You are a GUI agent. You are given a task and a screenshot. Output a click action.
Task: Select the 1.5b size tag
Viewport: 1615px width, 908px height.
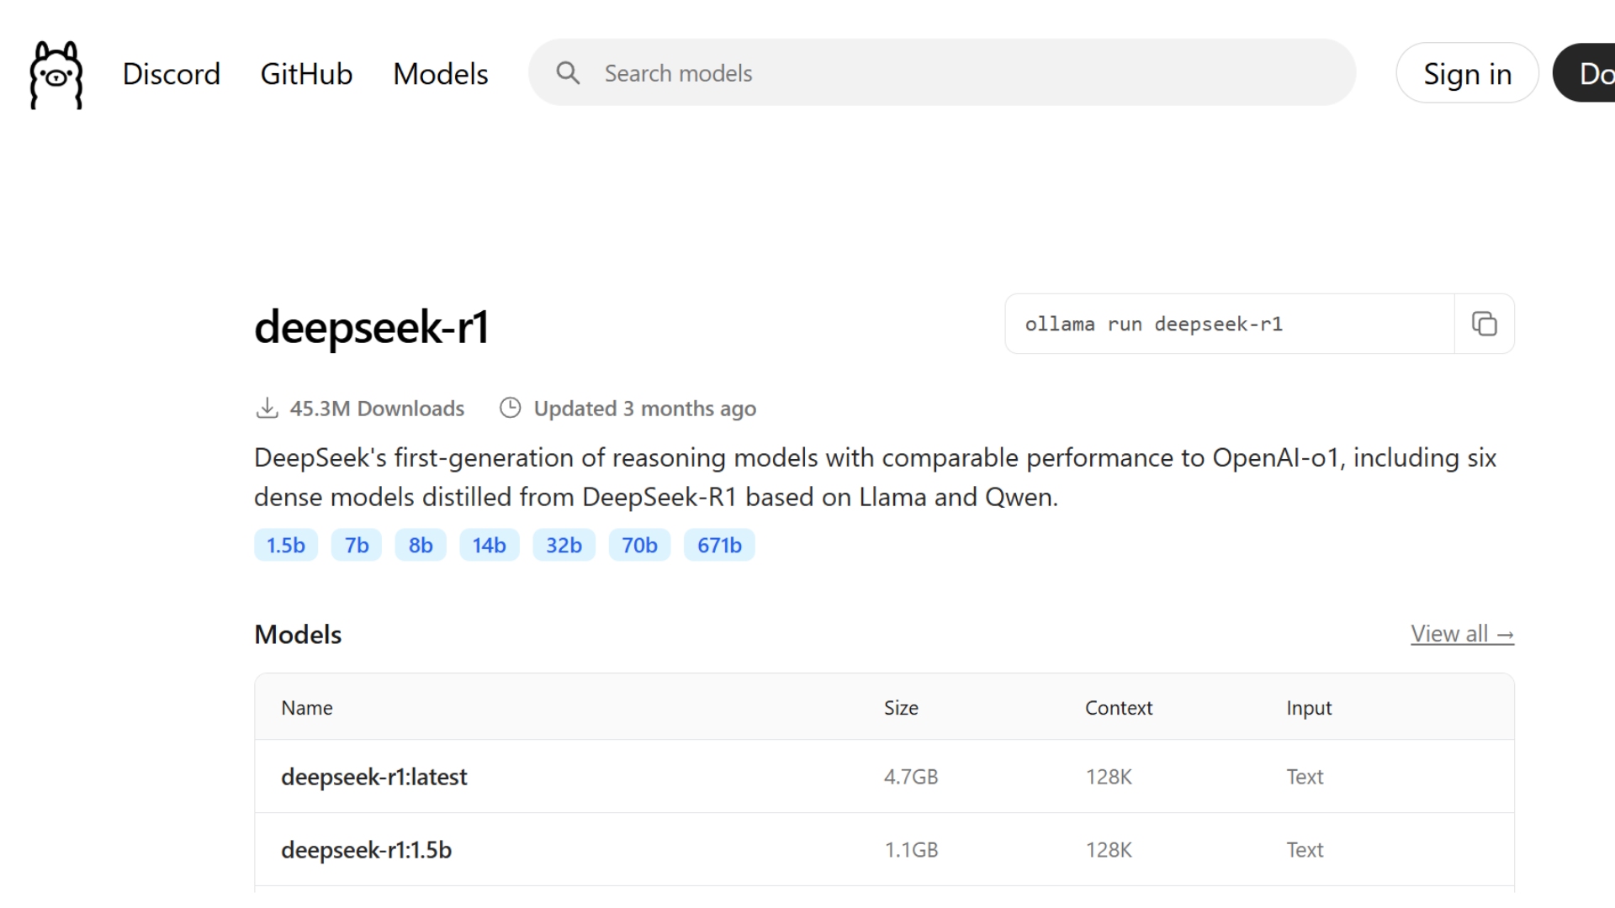[x=286, y=545]
